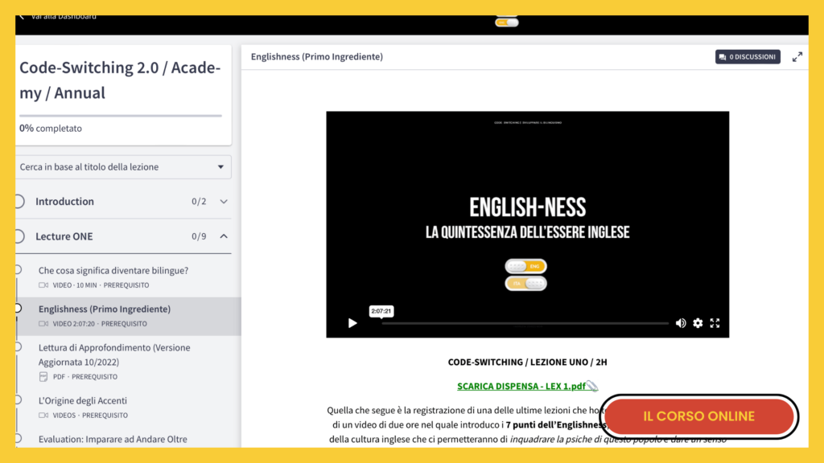Toggle completion circle for Lettura di Approfondimento
Screen dimensions: 824x463
[19, 347]
